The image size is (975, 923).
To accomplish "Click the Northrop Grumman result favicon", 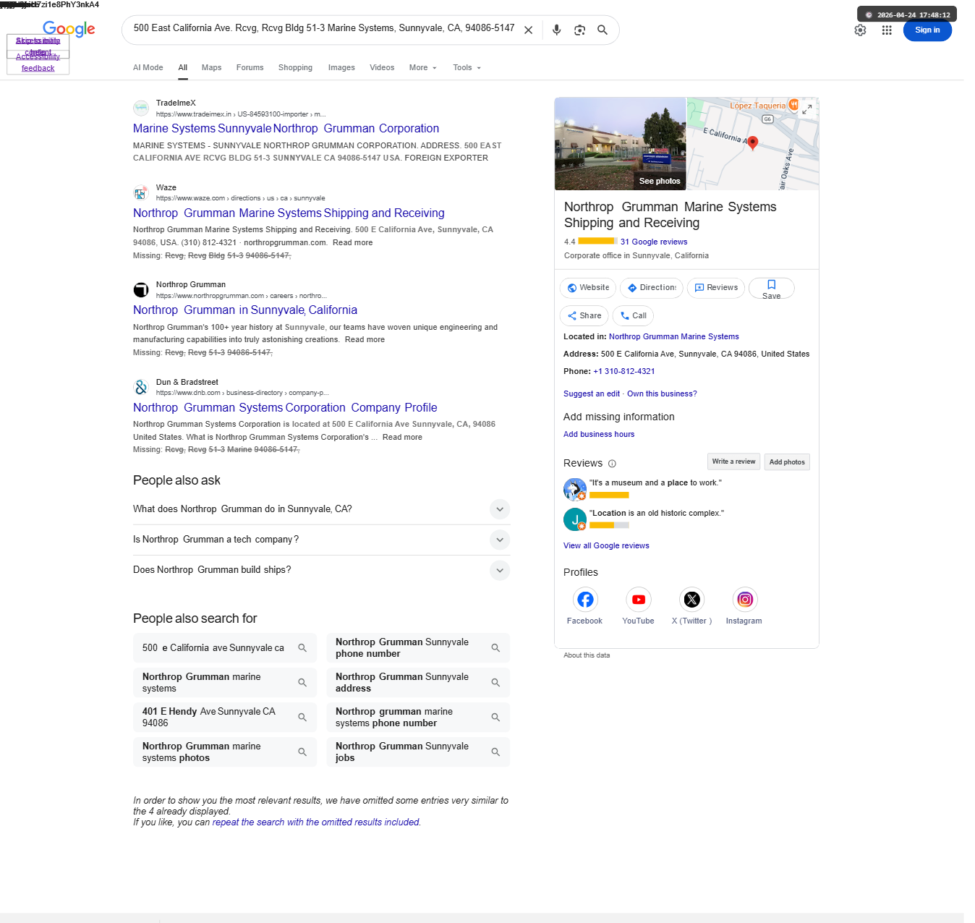I will coord(141,290).
